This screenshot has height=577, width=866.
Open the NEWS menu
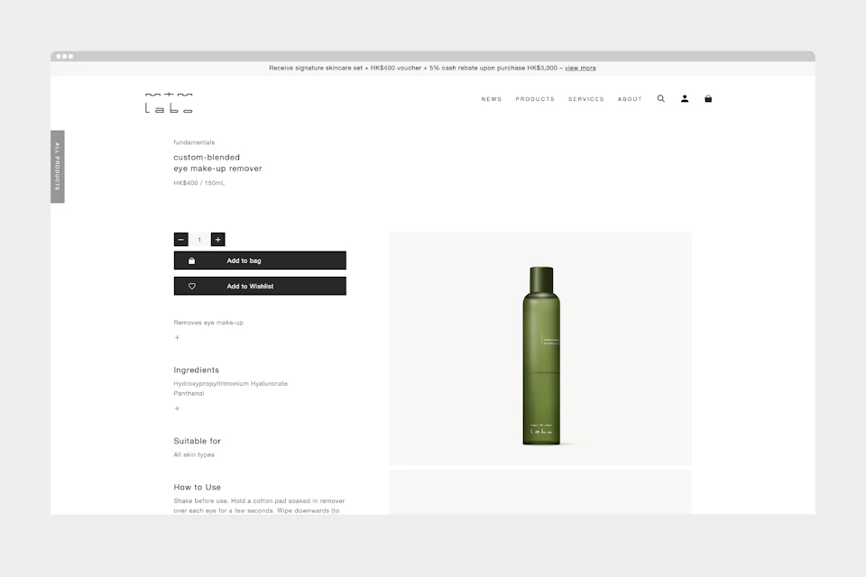(x=492, y=99)
